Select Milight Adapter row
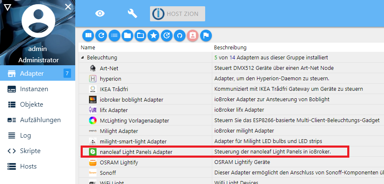Screen dimensions: 384x184 coord(231,131)
